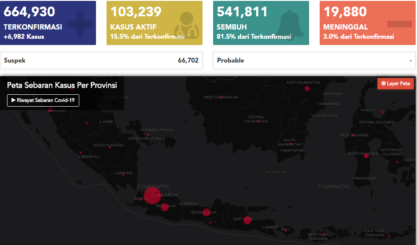The height and width of the screenshot is (245, 417).
Task: Click the MARTAPURA map label
Action: coord(294,151)
